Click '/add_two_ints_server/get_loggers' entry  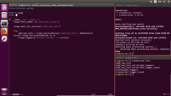point(135,65)
